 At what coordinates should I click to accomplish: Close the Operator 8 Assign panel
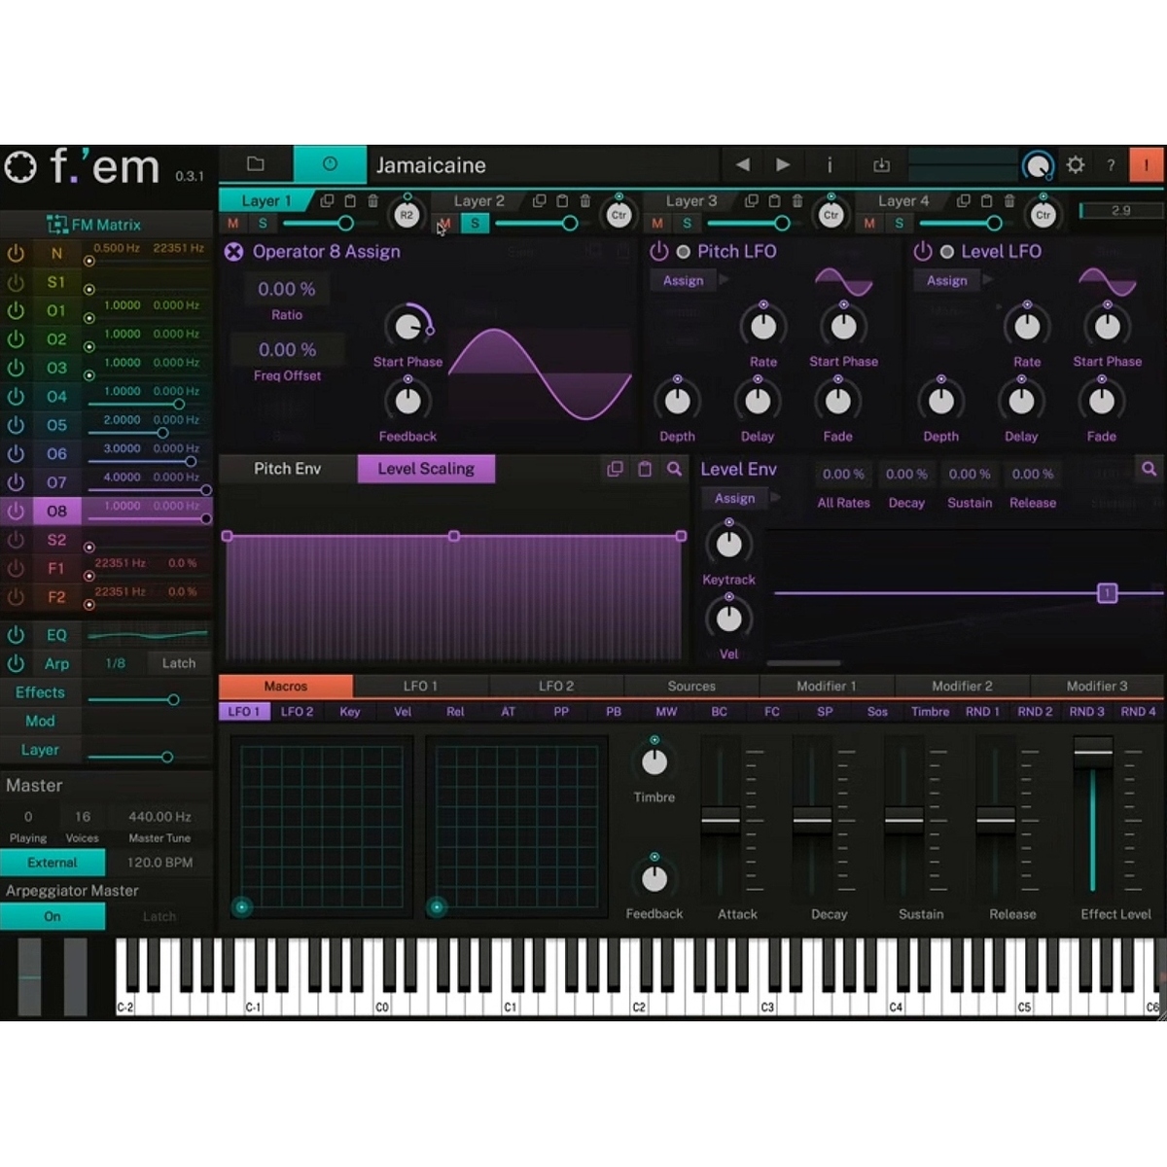coord(233,252)
